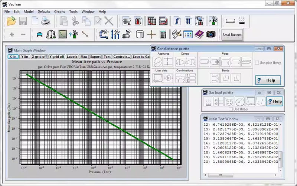Select the cone conductance icon
Image resolution: width=297 pixels, height=186 pixels.
click(186, 62)
